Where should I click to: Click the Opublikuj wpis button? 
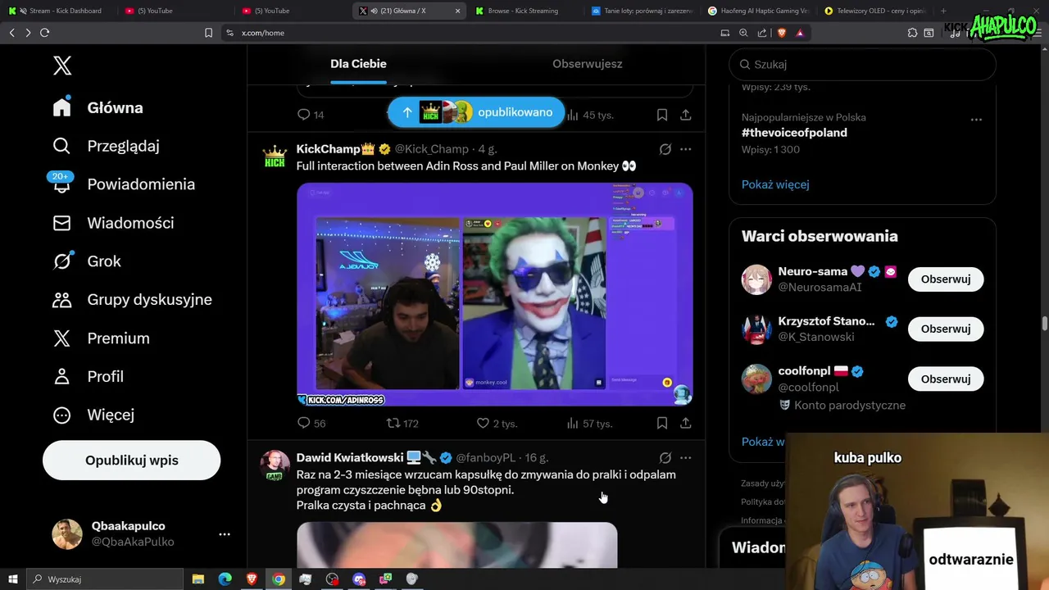click(131, 461)
